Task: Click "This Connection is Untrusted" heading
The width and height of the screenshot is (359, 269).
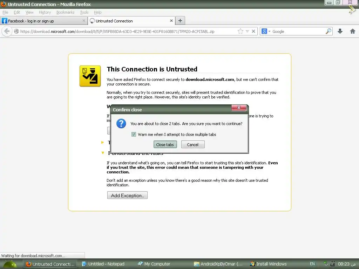Action: point(152,69)
